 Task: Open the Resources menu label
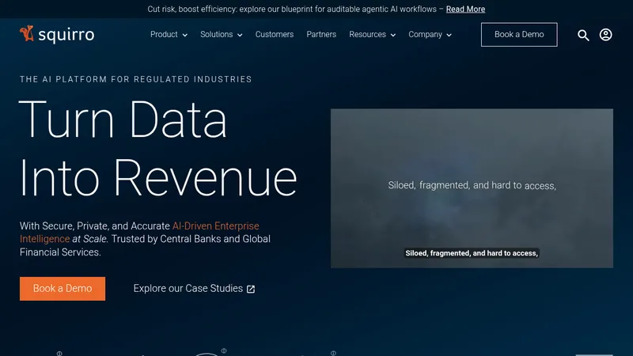click(x=367, y=34)
